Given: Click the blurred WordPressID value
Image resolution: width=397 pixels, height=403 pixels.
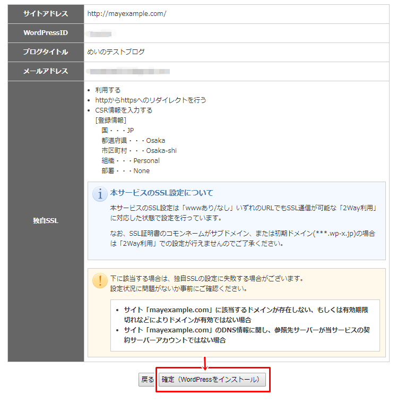Looking at the screenshot, I should click(100, 33).
